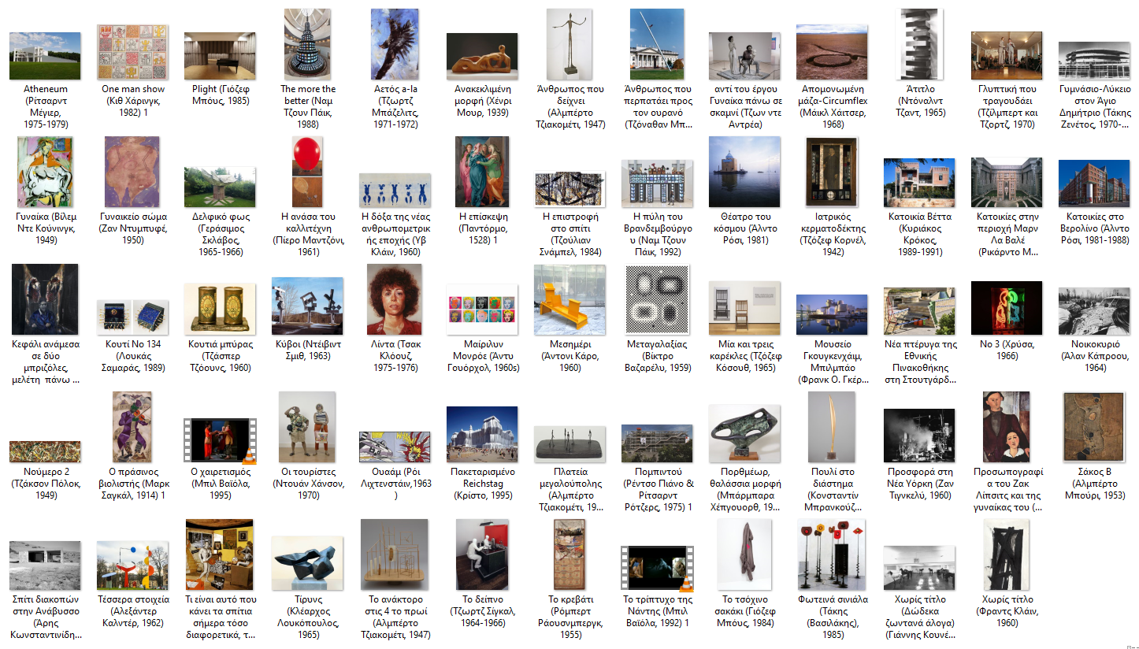
Task: Select the Θέατρο του κόσμου thumbnail
Action: [x=744, y=172]
